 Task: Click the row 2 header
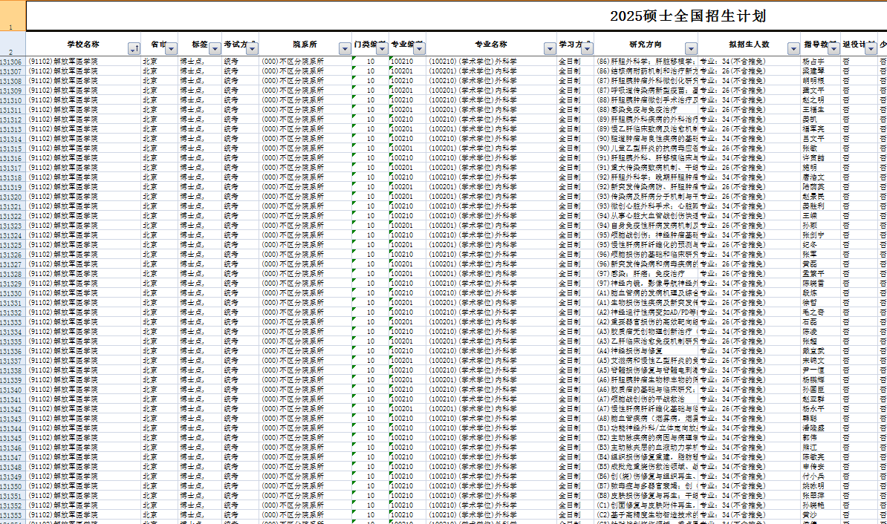pos(12,51)
